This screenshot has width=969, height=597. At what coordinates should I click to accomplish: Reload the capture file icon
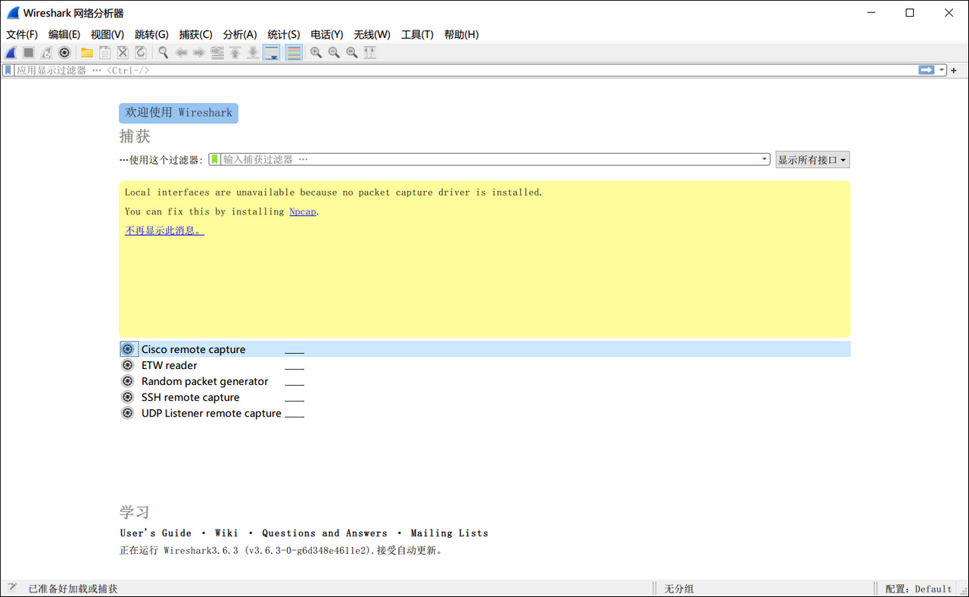pyautogui.click(x=141, y=52)
